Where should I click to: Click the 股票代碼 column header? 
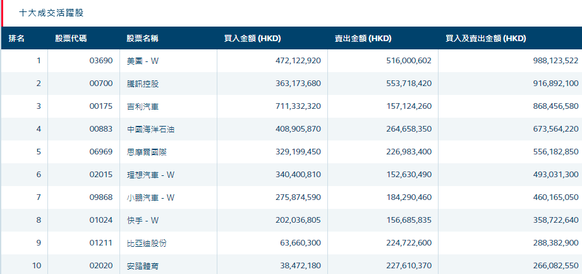71,39
